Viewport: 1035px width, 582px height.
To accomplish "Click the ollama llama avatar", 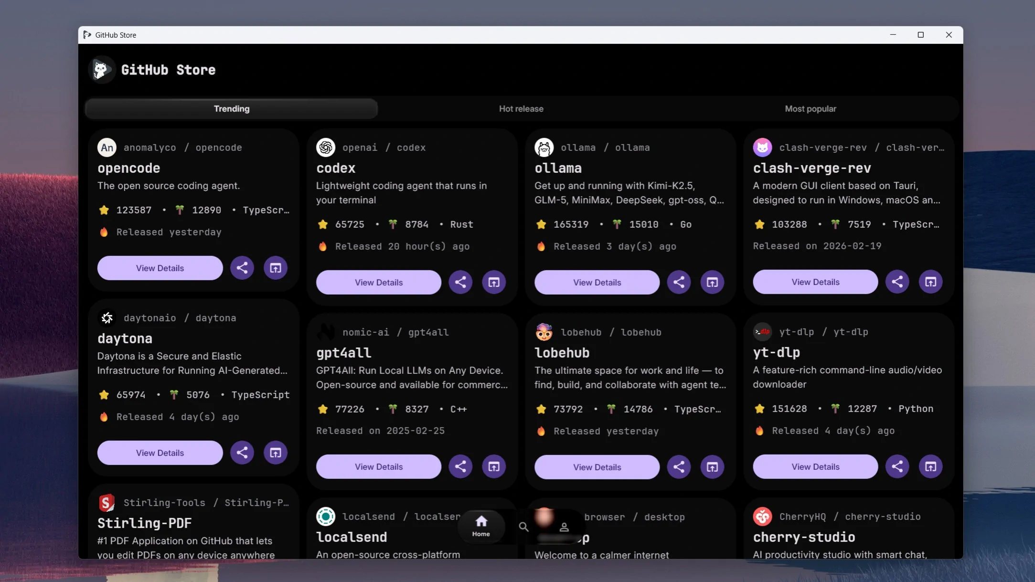I will (544, 147).
